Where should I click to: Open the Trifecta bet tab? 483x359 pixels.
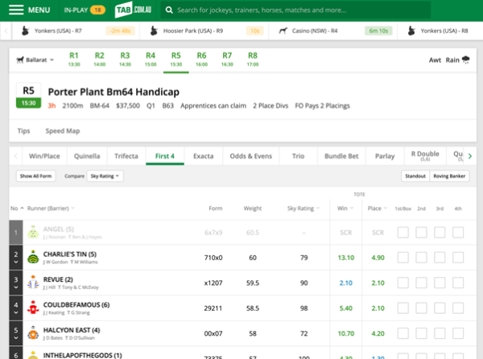[x=126, y=156]
